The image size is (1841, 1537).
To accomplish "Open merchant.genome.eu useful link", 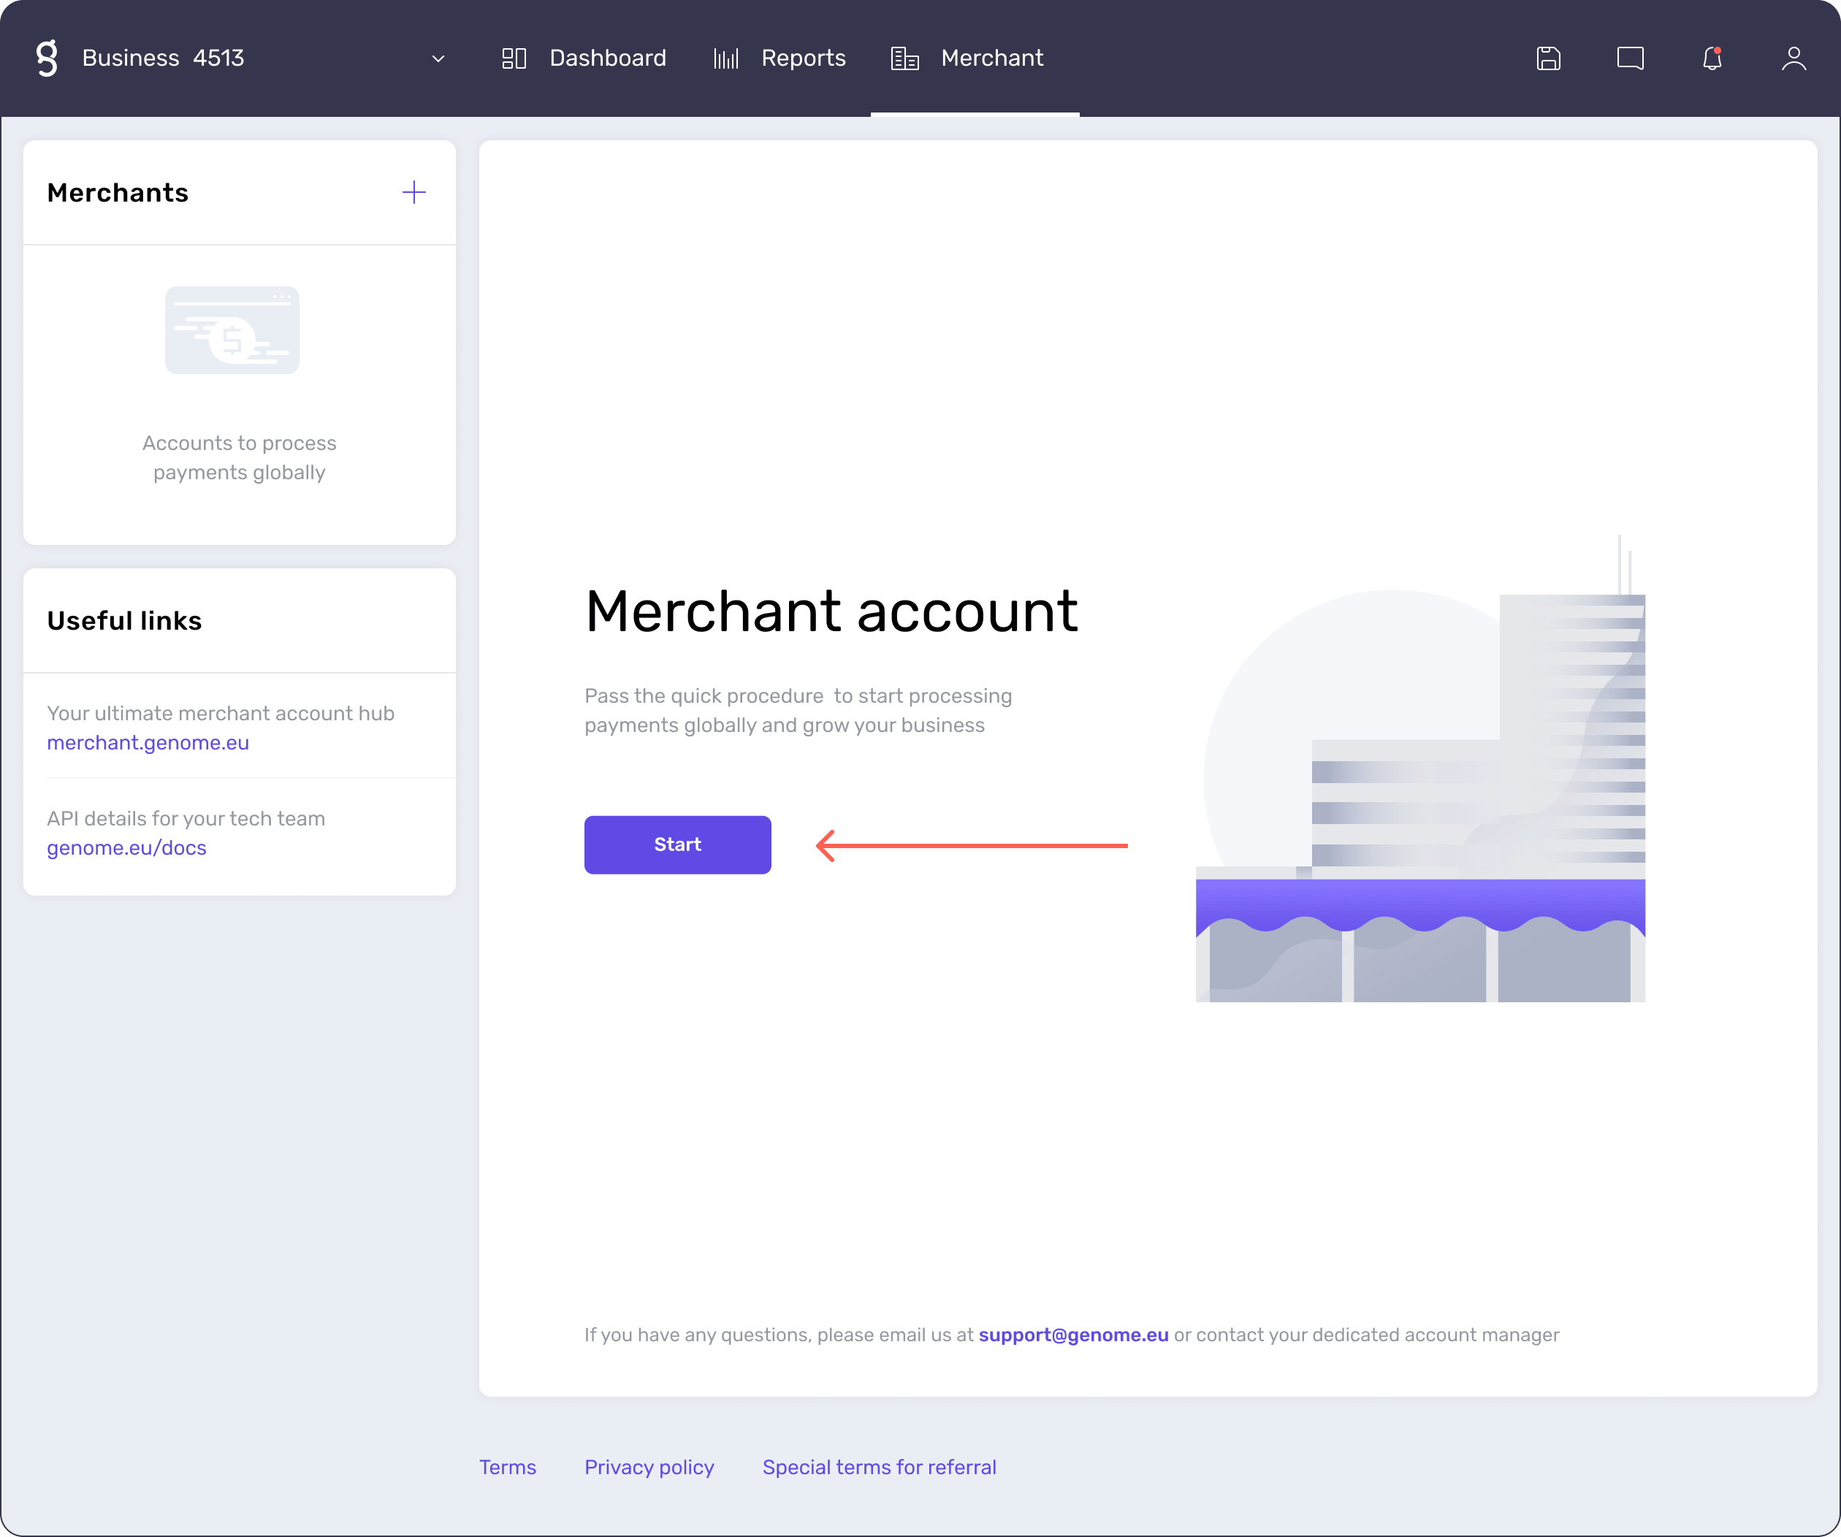I will coord(147,743).
